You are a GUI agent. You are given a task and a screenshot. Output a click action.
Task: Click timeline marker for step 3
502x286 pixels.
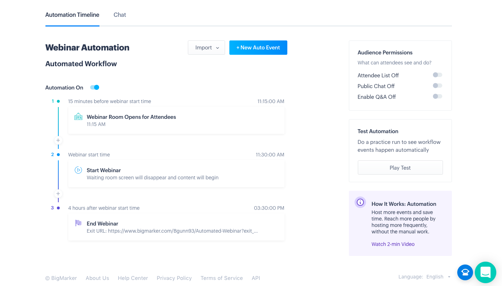coord(58,208)
